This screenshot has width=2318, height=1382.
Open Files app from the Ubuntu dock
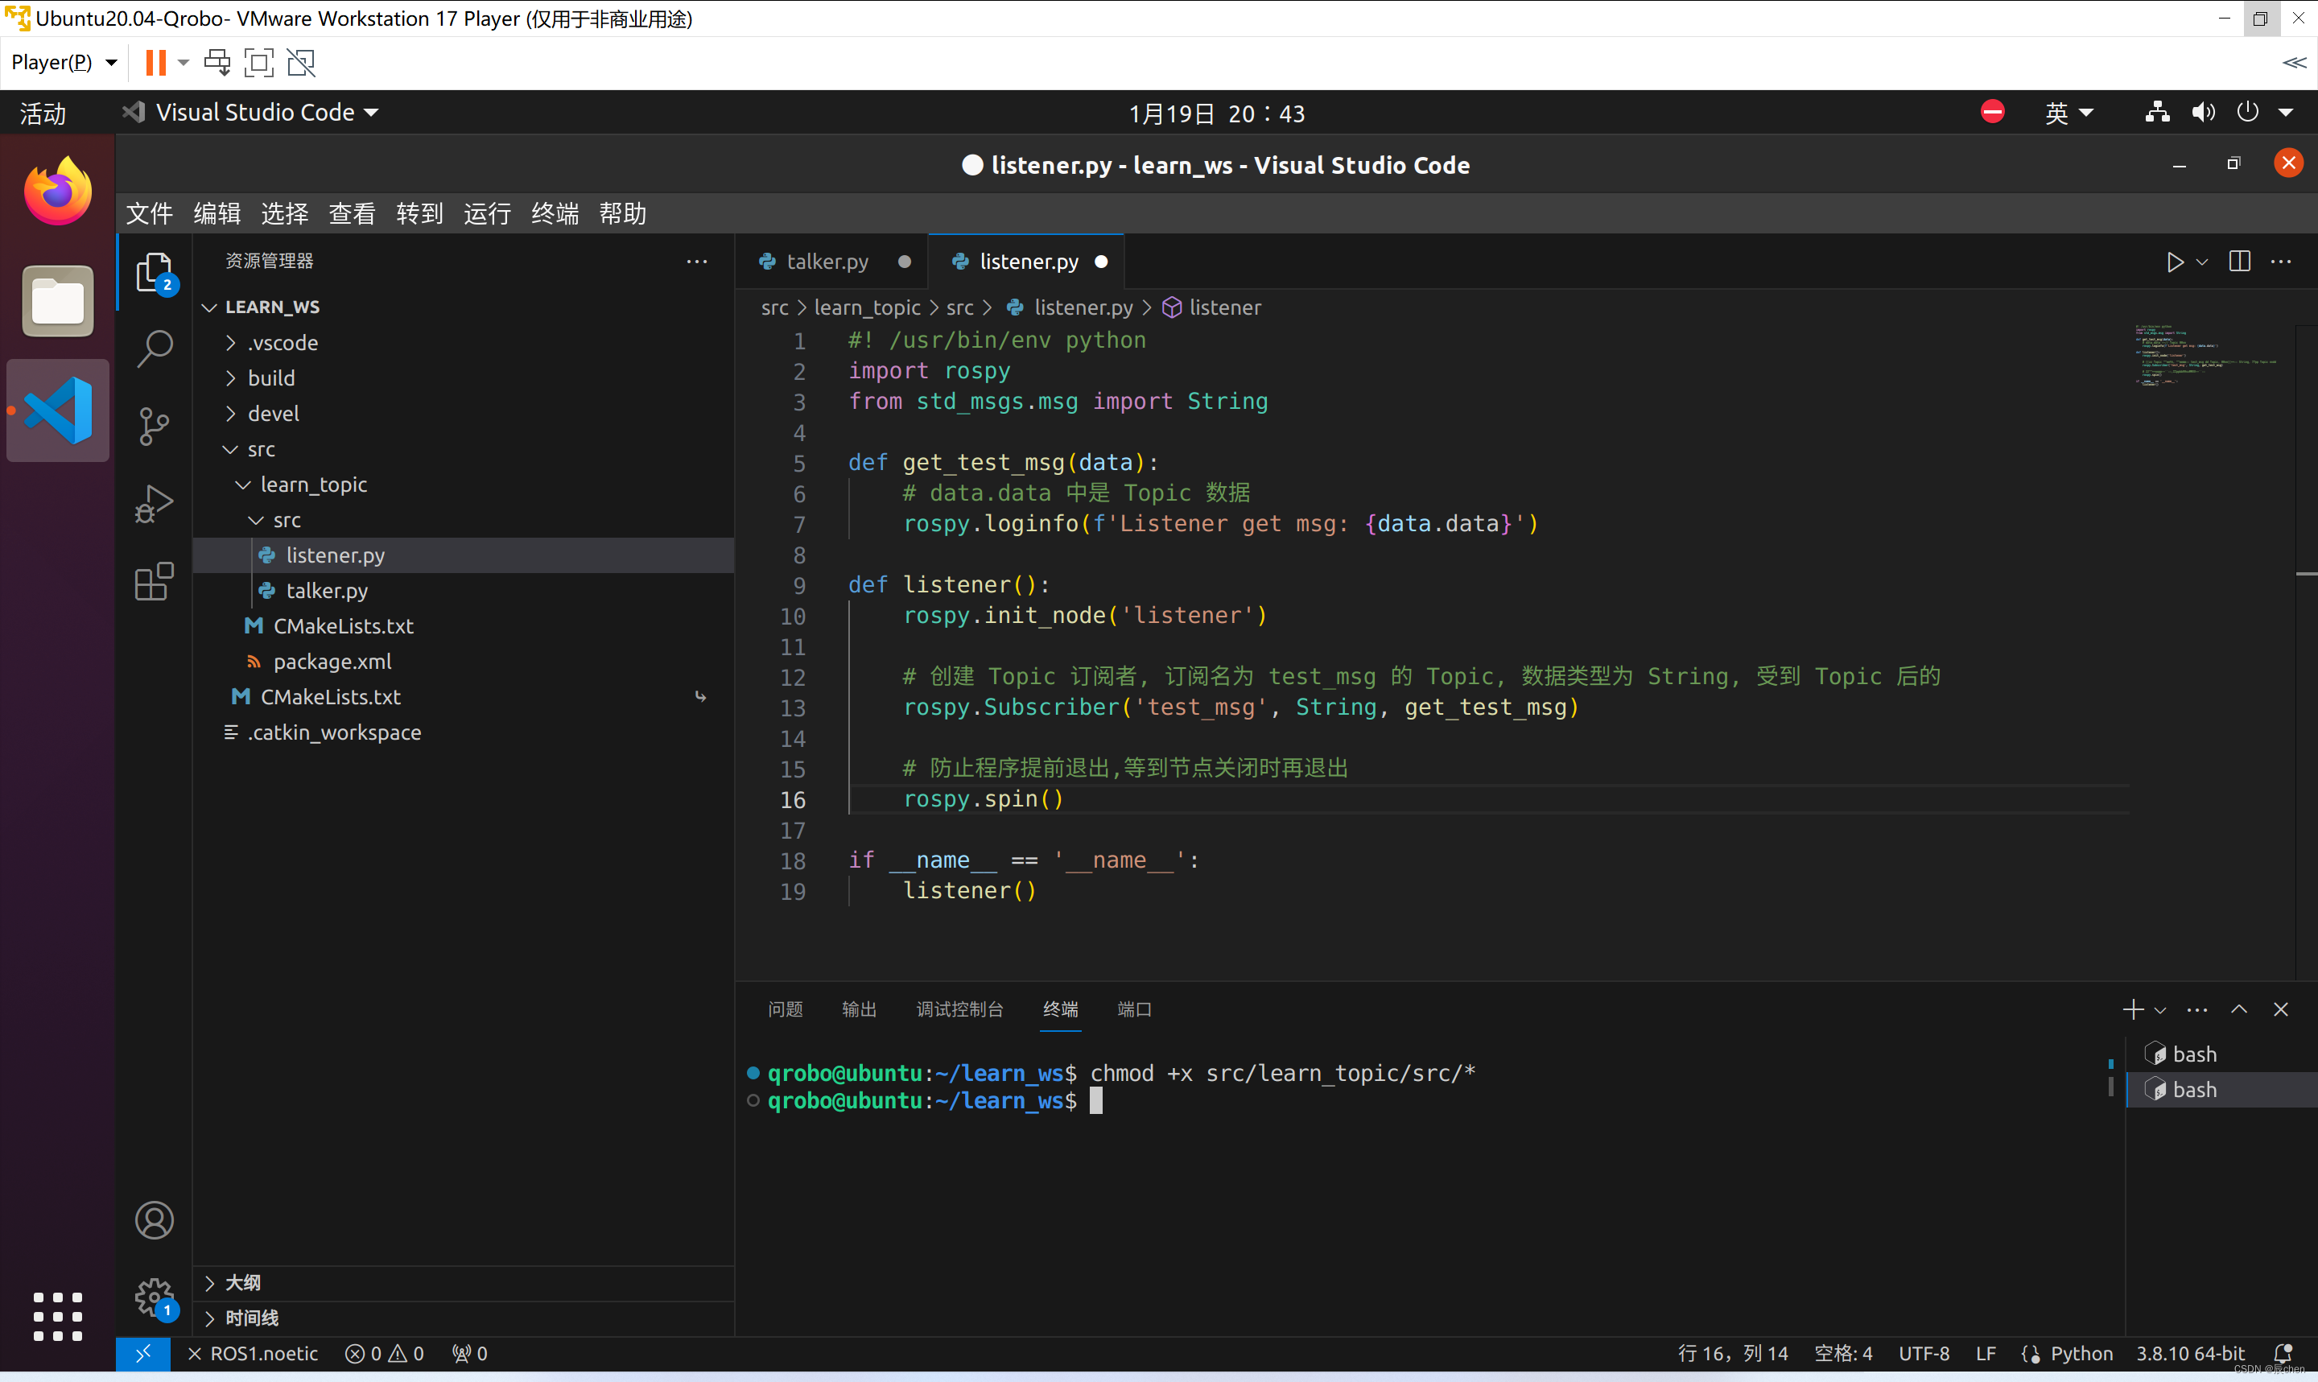tap(58, 301)
